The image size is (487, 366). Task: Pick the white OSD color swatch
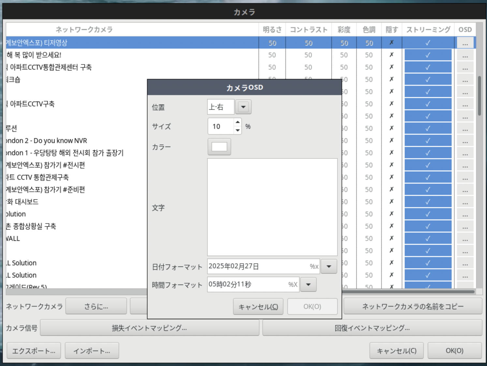point(219,147)
